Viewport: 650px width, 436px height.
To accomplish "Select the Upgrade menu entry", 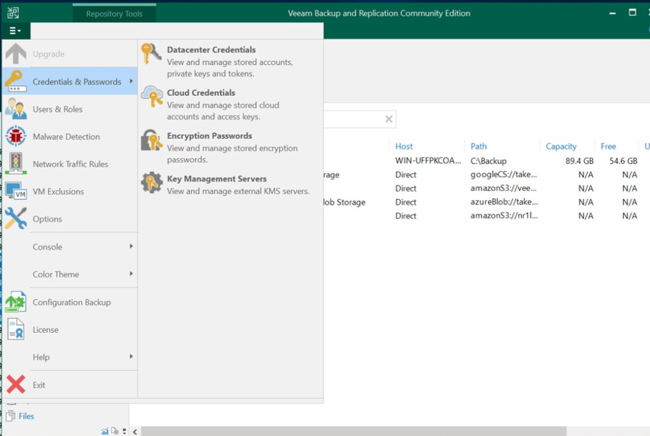I will coord(70,54).
